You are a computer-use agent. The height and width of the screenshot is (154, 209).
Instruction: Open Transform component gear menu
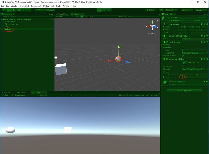207,24
